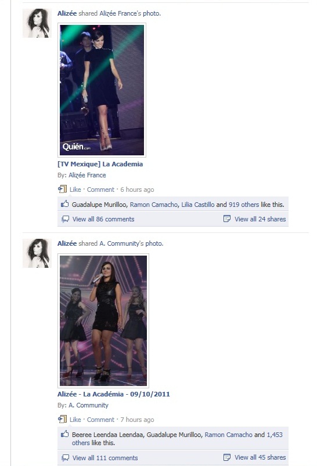Open [TV Mexique] La Academia link
This screenshot has height=466, width=317.
click(x=100, y=164)
